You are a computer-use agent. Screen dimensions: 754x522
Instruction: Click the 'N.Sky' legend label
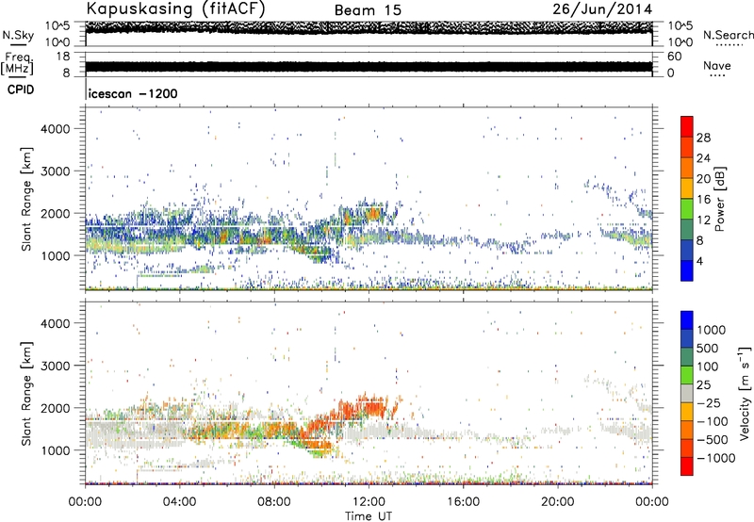coord(18,36)
